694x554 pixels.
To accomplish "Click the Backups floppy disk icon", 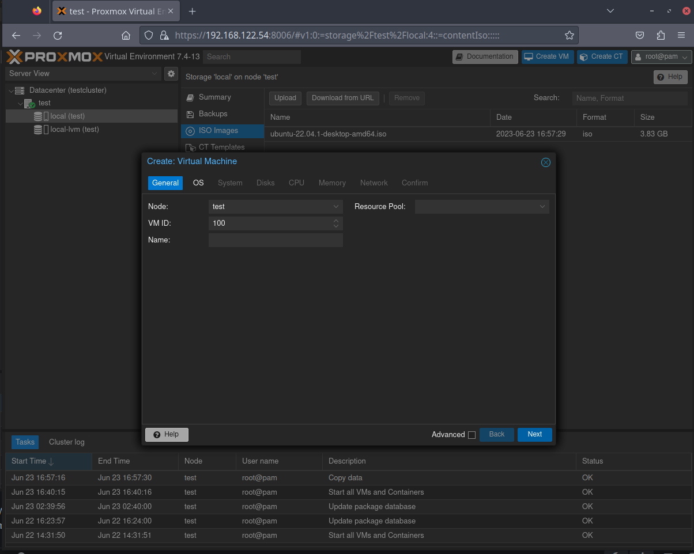I will (190, 114).
